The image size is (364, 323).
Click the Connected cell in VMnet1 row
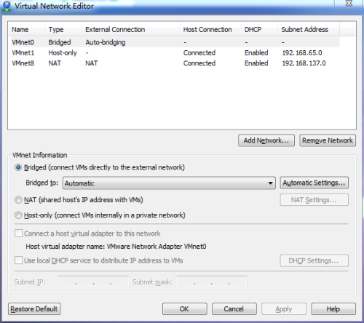(x=199, y=52)
